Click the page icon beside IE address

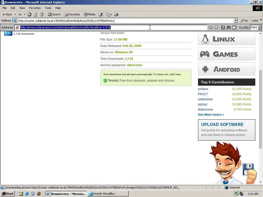(x=15, y=21)
